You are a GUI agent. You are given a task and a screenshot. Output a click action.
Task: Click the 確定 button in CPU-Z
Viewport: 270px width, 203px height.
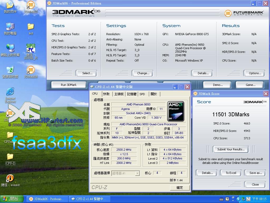click(180, 187)
